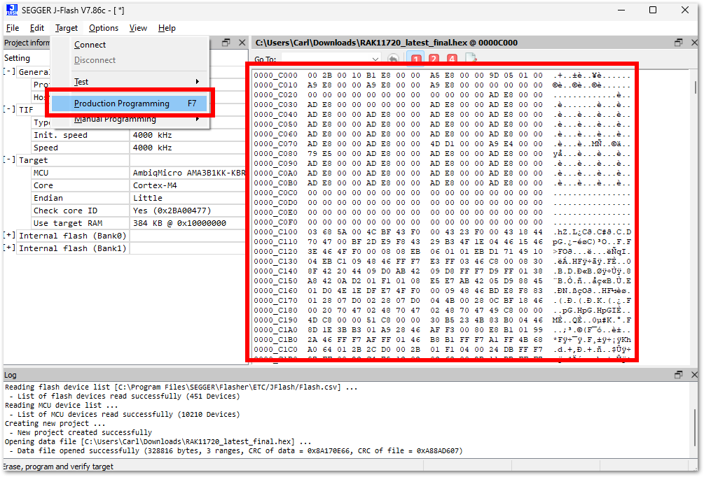Viewport: 704px width, 477px height.
Task: Open the Options menu
Action: pos(104,28)
